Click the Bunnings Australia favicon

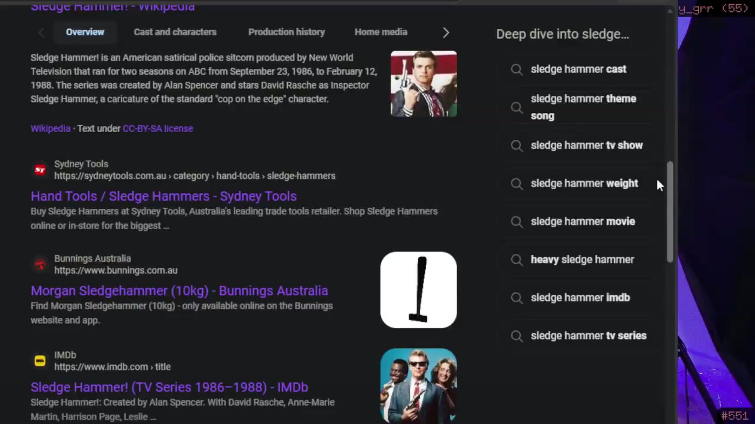click(40, 265)
